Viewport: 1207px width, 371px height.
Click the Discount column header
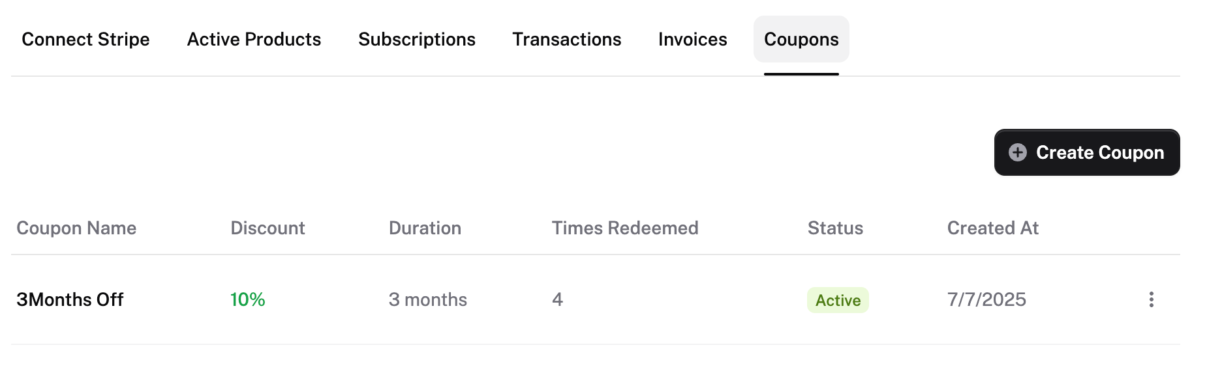pyautogui.click(x=267, y=228)
